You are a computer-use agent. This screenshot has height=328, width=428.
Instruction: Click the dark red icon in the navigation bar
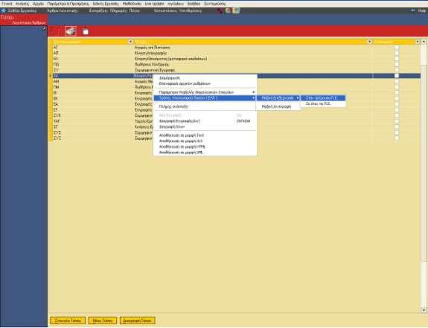tap(220, 10)
